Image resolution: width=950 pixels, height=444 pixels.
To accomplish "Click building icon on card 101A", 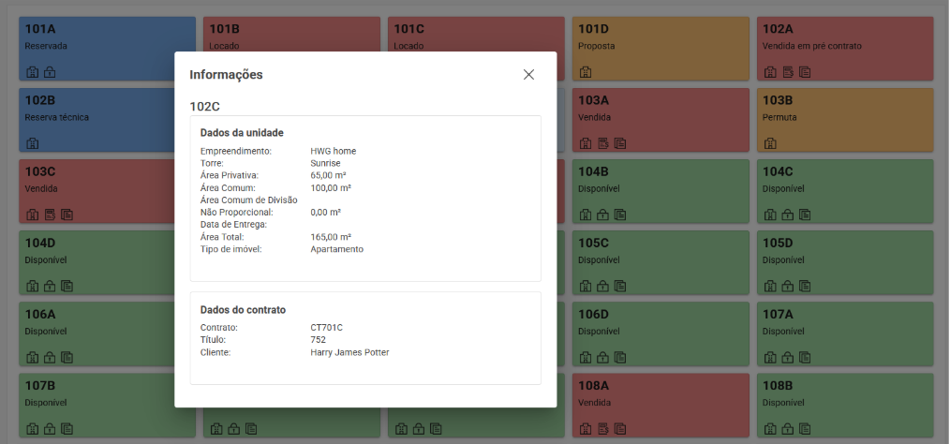I will pos(33,73).
